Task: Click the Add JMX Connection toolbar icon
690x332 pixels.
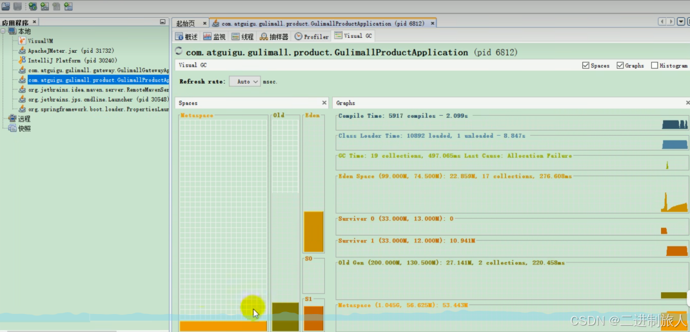Action: 44,6
